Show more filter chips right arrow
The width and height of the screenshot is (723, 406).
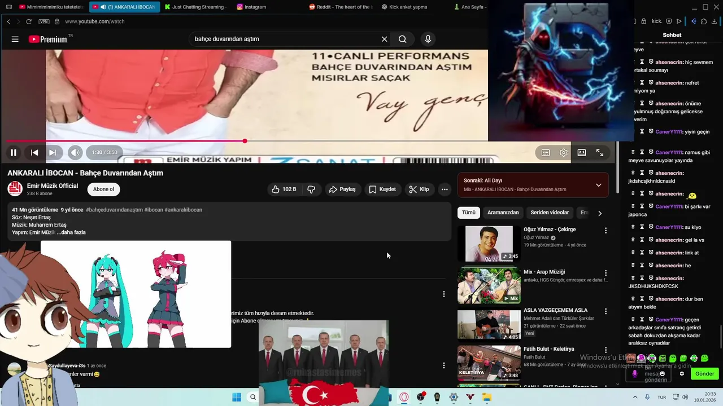click(600, 213)
